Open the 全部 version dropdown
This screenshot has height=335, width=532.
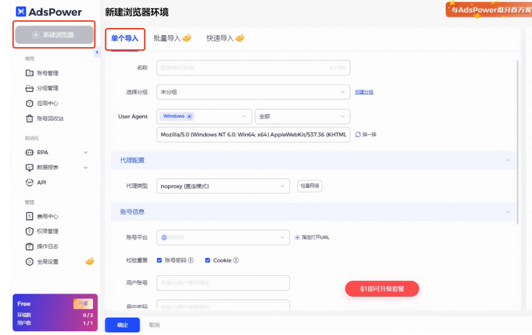click(x=302, y=117)
